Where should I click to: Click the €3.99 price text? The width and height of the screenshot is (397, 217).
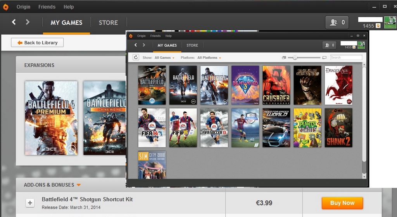264,203
